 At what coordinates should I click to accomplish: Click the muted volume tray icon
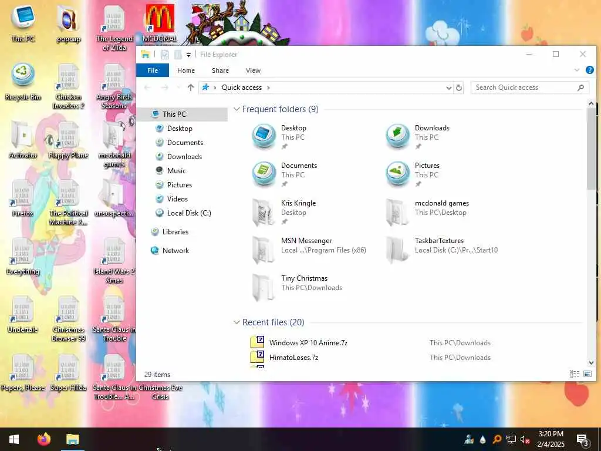pos(525,440)
